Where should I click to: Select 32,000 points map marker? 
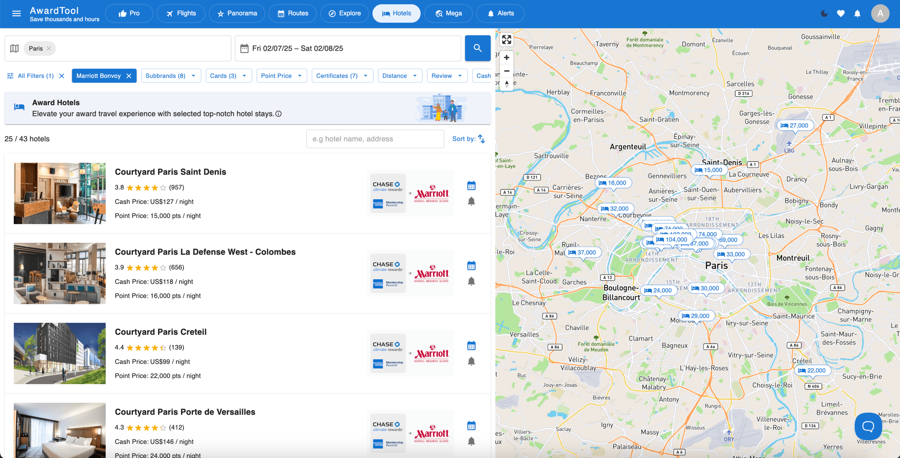pos(615,209)
